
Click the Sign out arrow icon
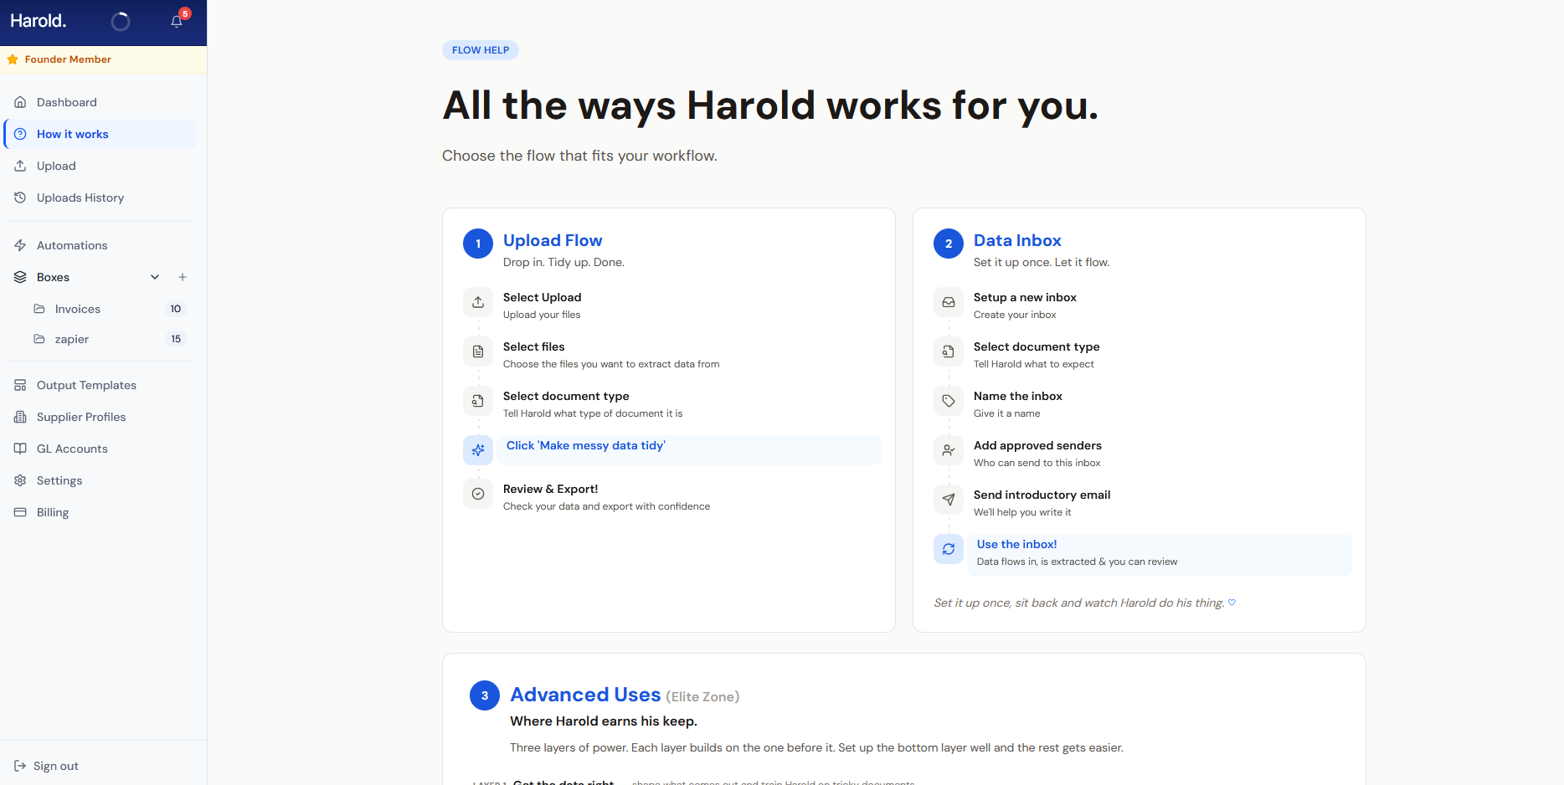(20, 766)
